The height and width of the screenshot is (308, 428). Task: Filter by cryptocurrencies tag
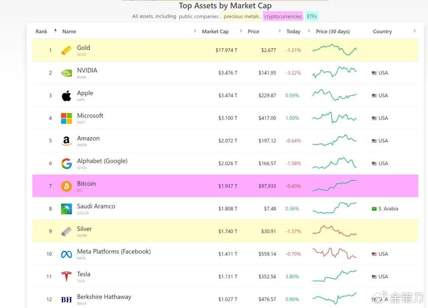pyautogui.click(x=282, y=16)
